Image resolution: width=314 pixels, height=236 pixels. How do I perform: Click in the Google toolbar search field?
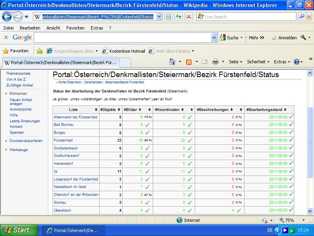(x=122, y=38)
